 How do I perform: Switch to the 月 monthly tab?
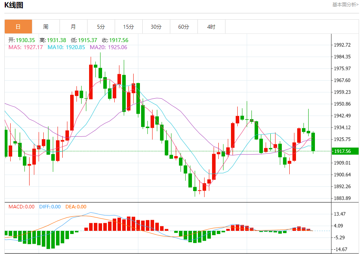(73, 27)
